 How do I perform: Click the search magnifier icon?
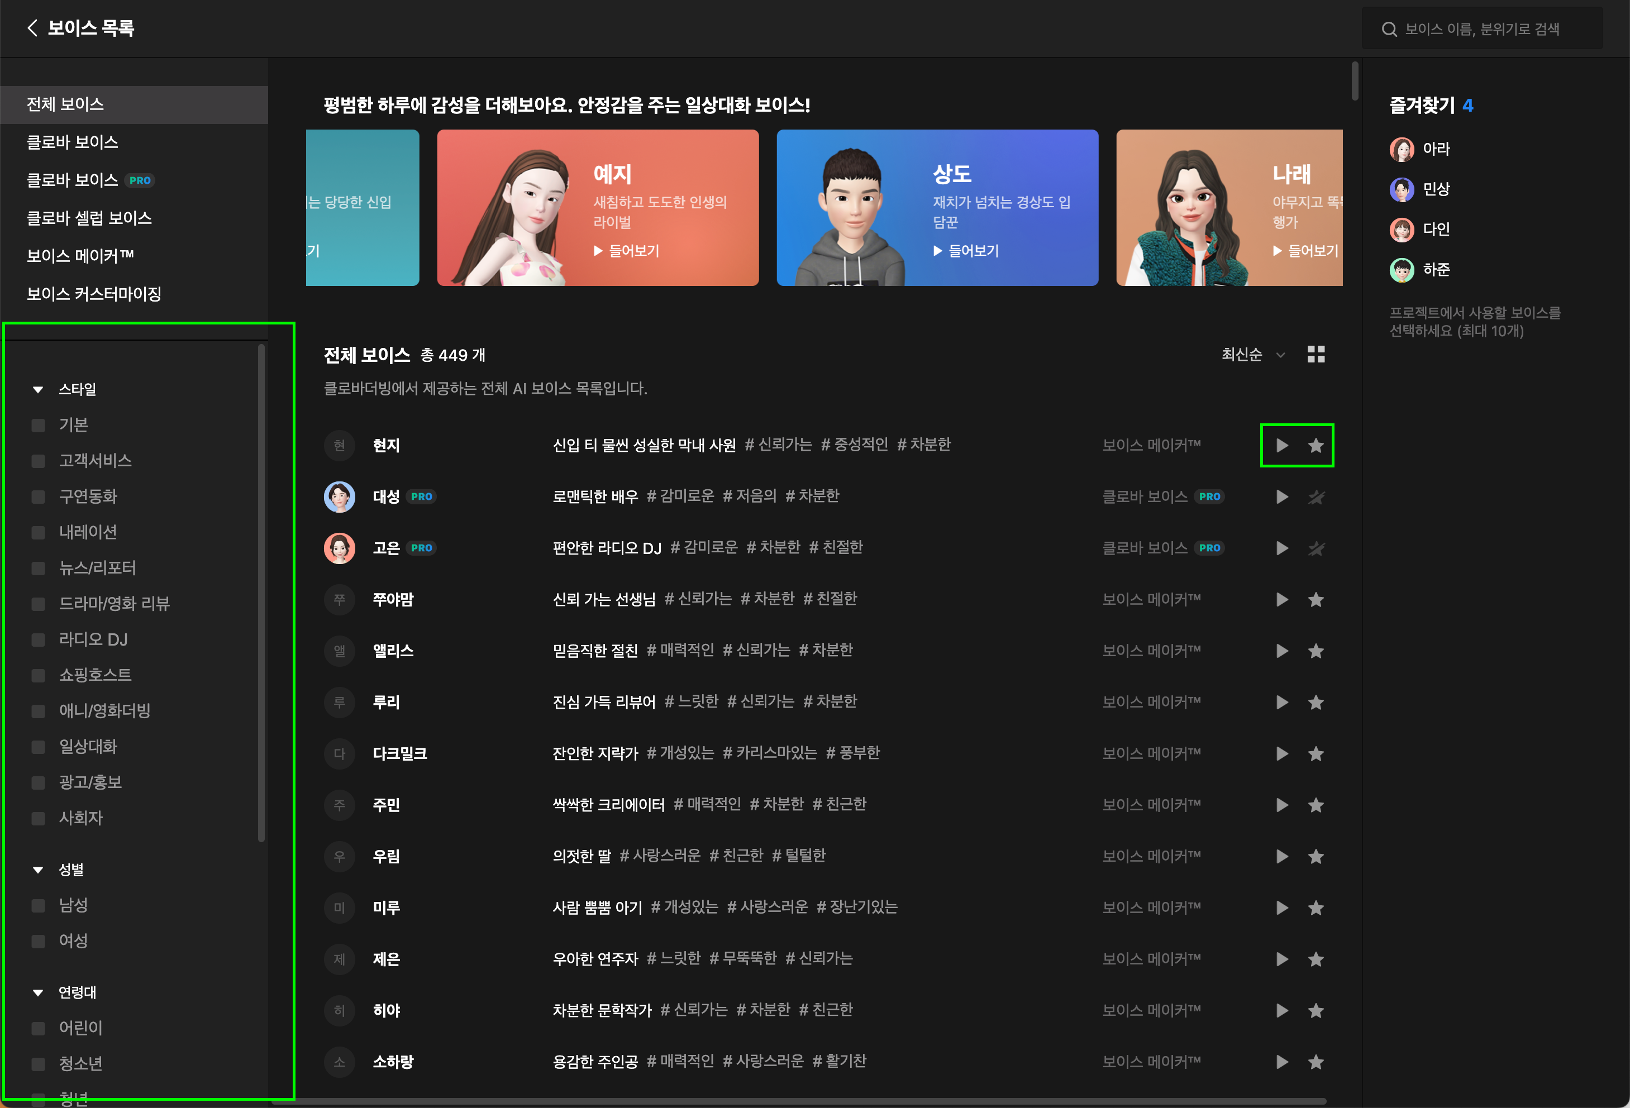point(1389,30)
